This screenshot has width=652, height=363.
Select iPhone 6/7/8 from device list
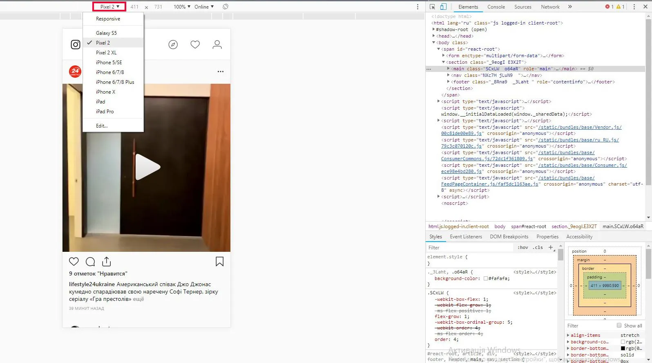coord(113,72)
